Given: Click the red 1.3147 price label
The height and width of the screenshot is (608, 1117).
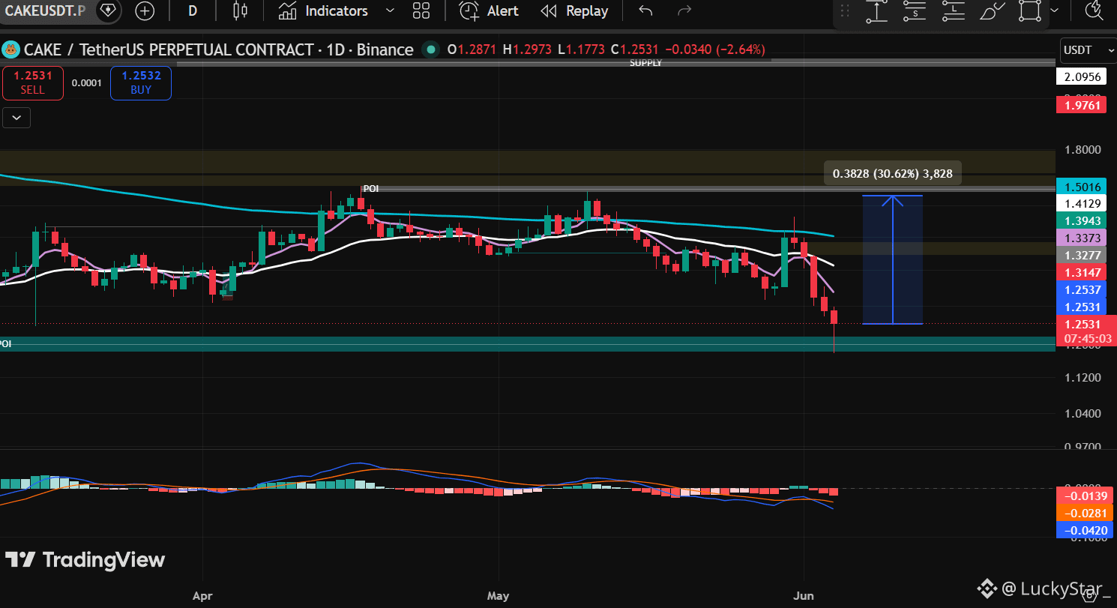Looking at the screenshot, I should point(1082,272).
